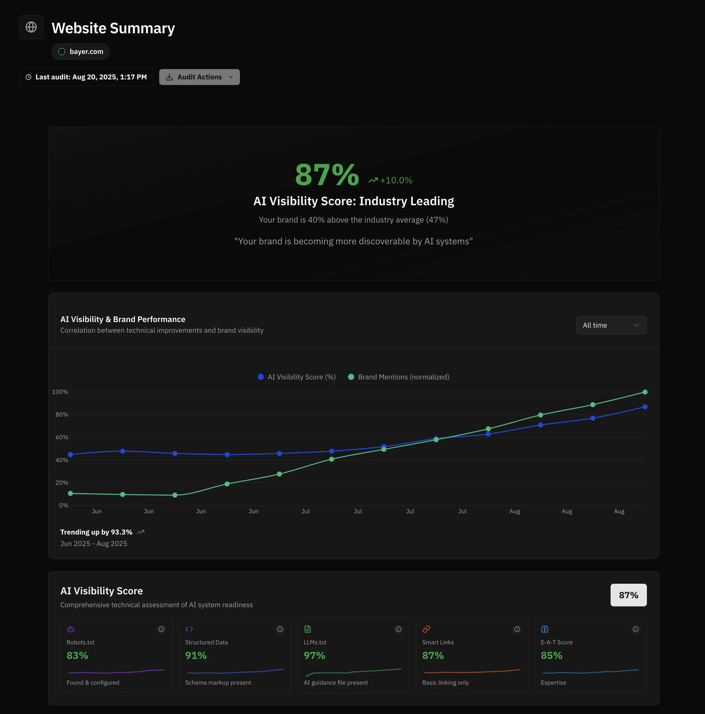705x714 pixels.
Task: Click the Last audit timestamp badge
Action: coord(86,77)
